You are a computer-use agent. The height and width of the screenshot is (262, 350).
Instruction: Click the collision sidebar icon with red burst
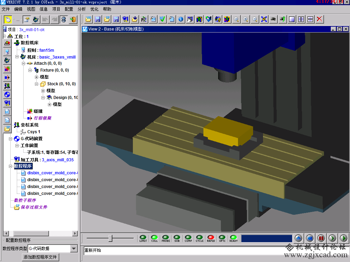point(7,69)
